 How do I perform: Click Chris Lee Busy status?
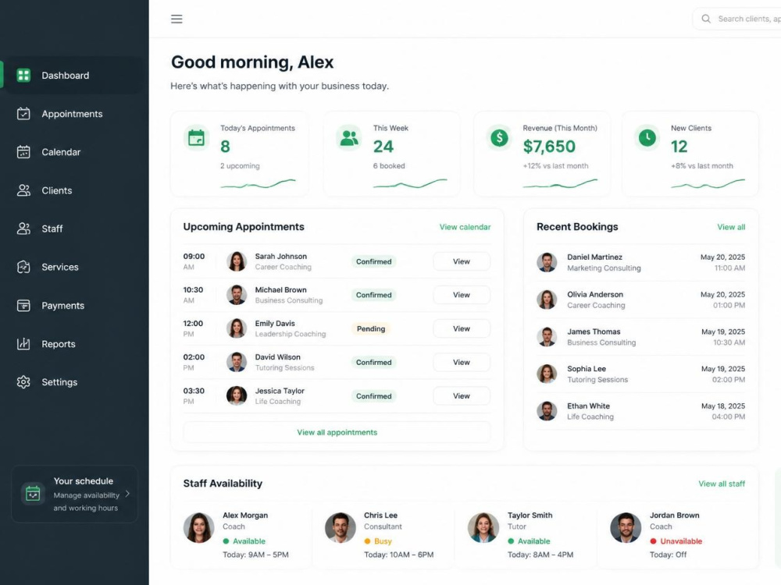pyautogui.click(x=378, y=541)
